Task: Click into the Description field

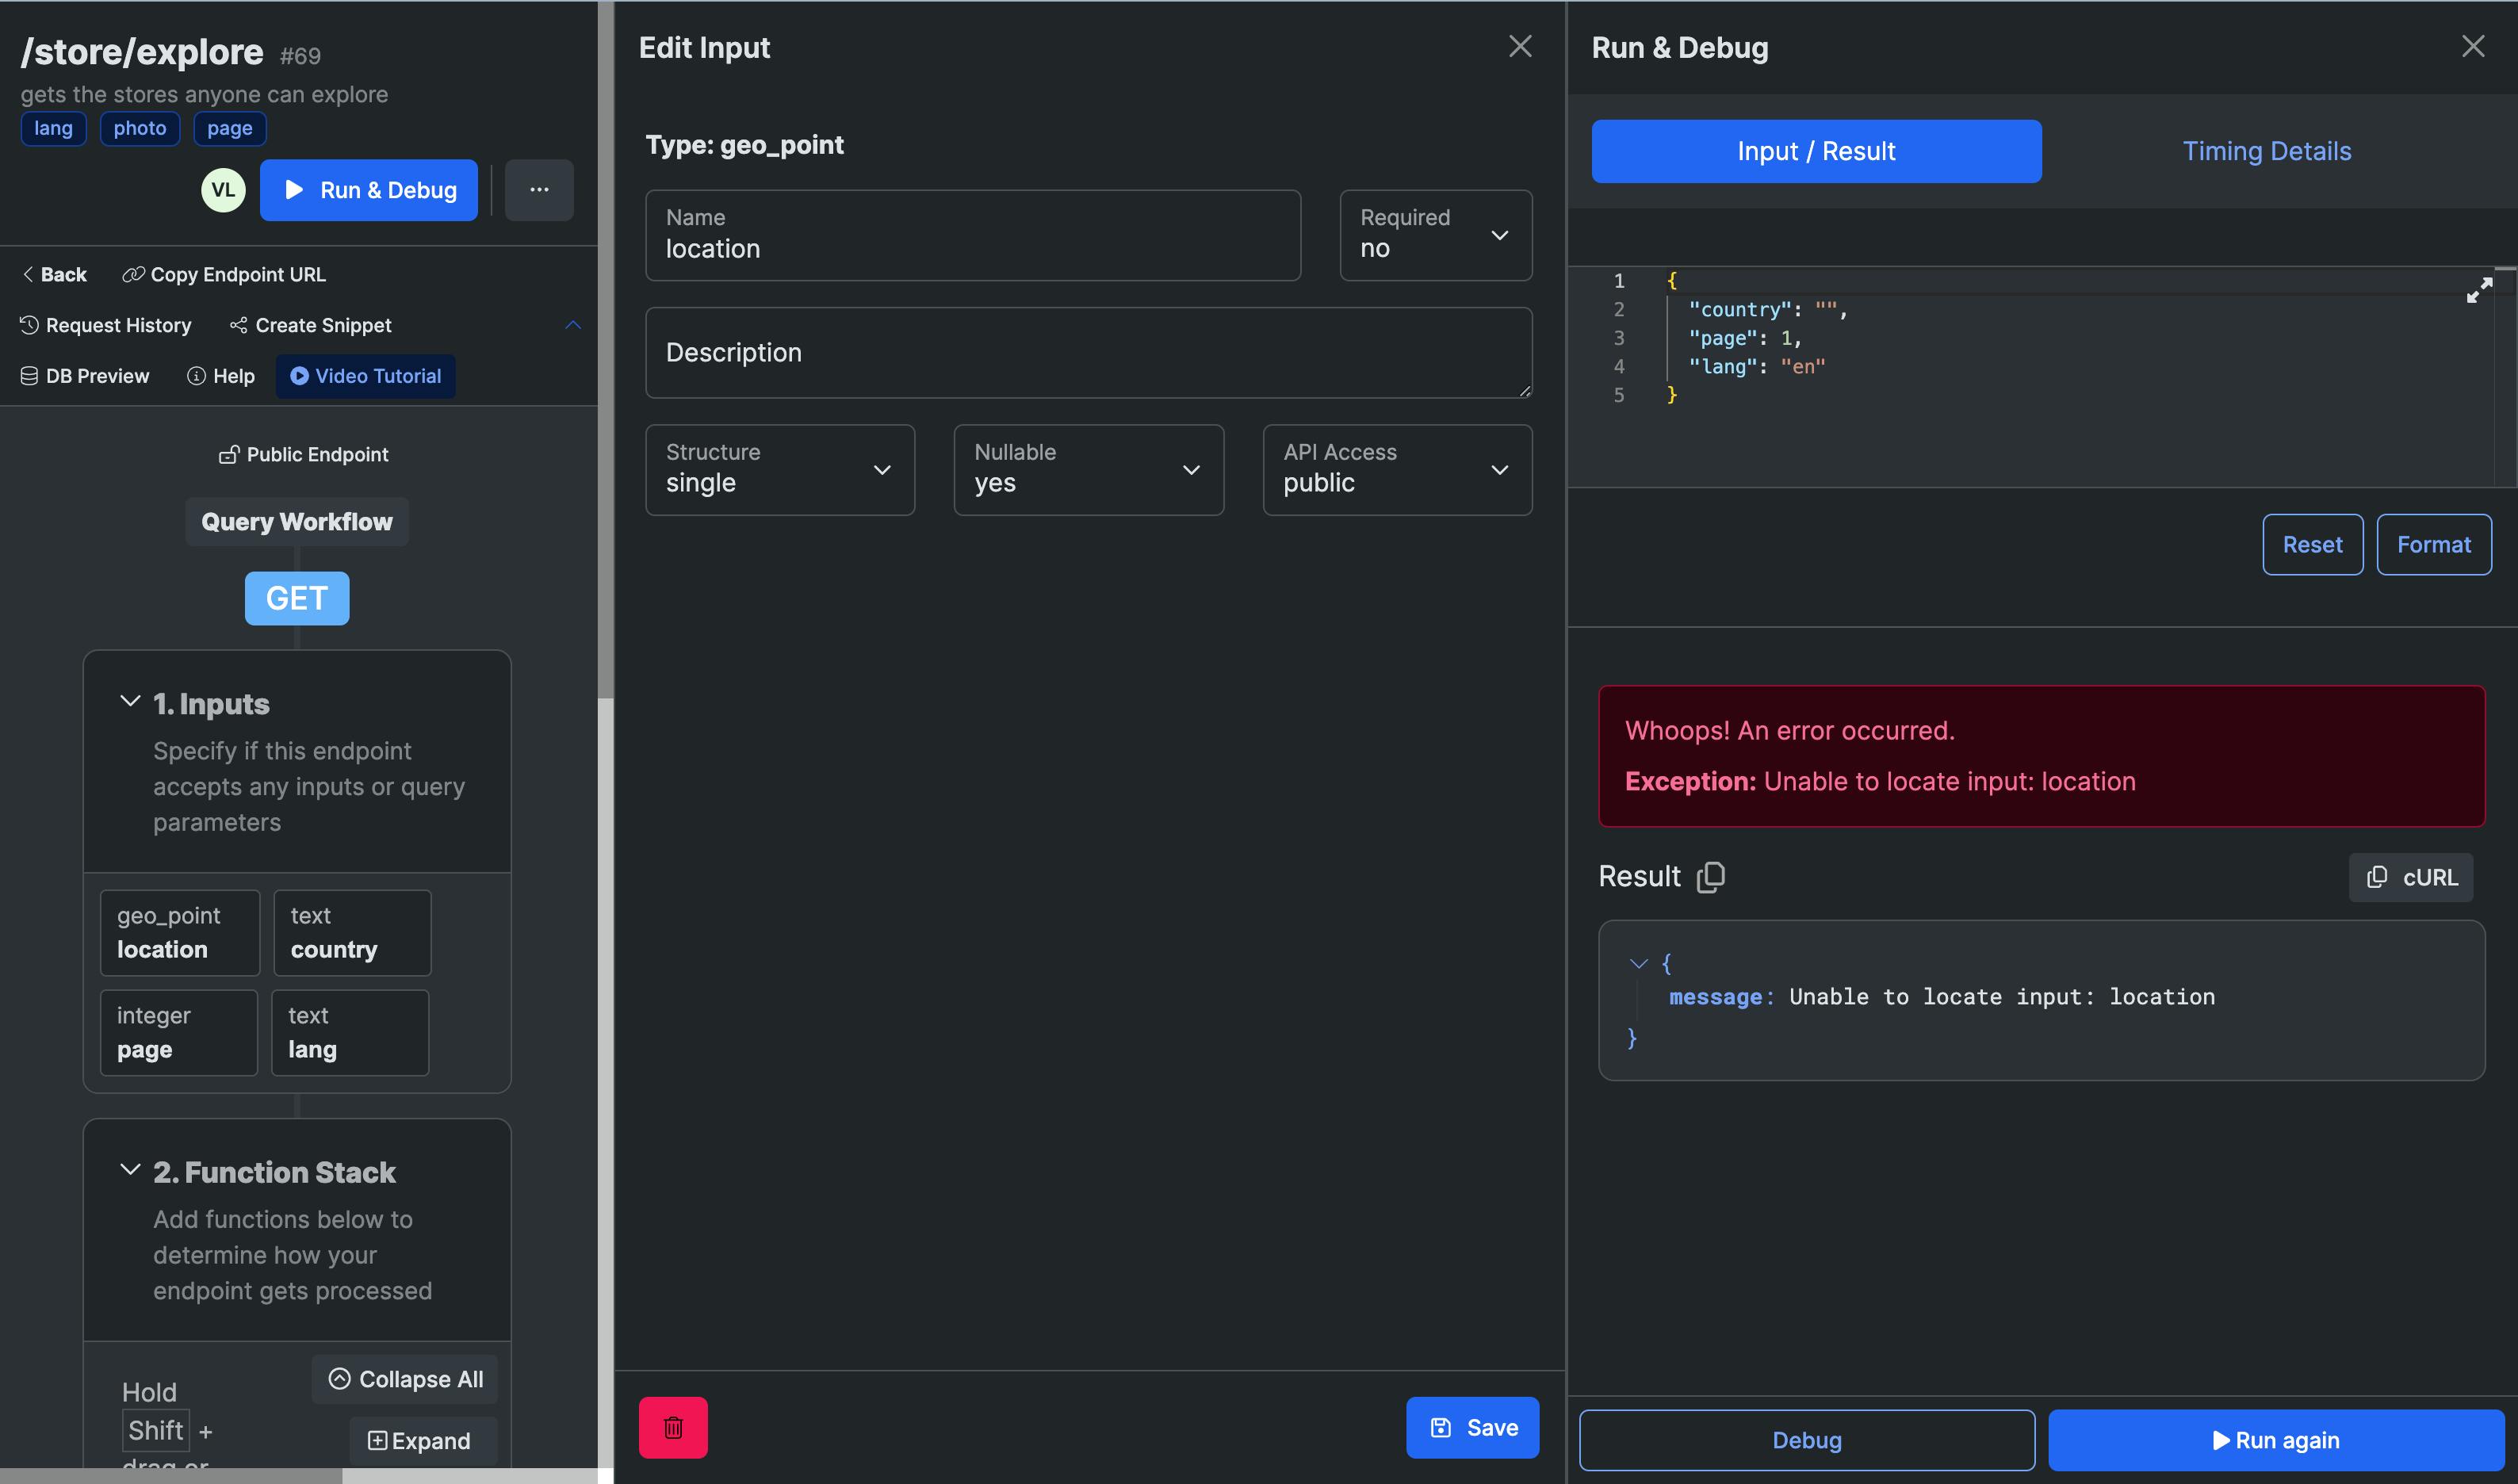Action: click(x=1088, y=353)
